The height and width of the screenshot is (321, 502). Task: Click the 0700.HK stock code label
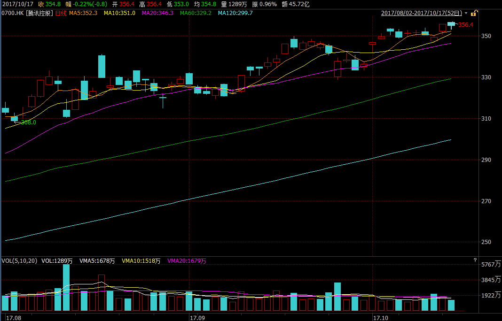point(12,13)
